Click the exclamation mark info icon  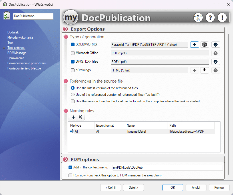(x=222, y=17)
